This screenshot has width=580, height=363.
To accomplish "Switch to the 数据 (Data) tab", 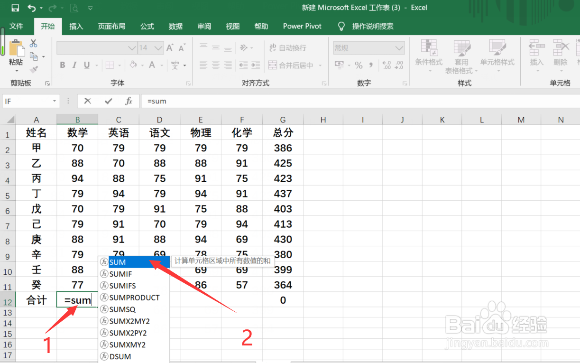I will click(x=175, y=27).
